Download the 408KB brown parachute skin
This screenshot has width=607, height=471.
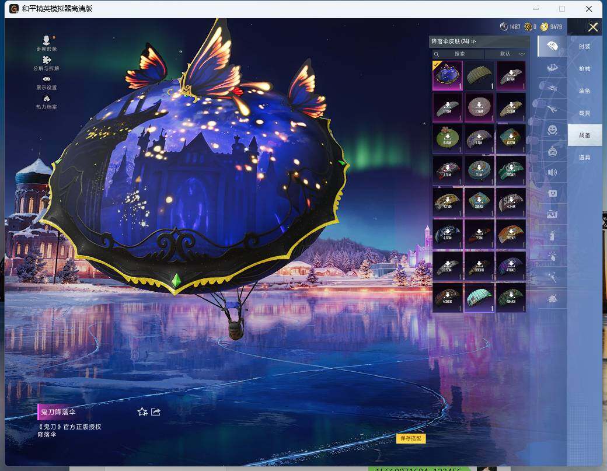pos(447,298)
